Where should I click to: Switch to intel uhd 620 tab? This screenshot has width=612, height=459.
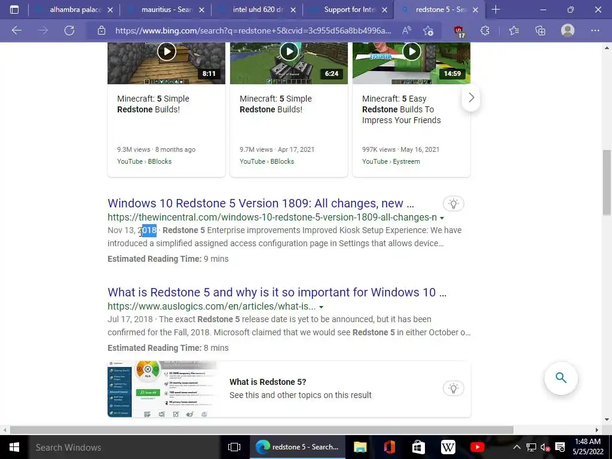tap(258, 10)
